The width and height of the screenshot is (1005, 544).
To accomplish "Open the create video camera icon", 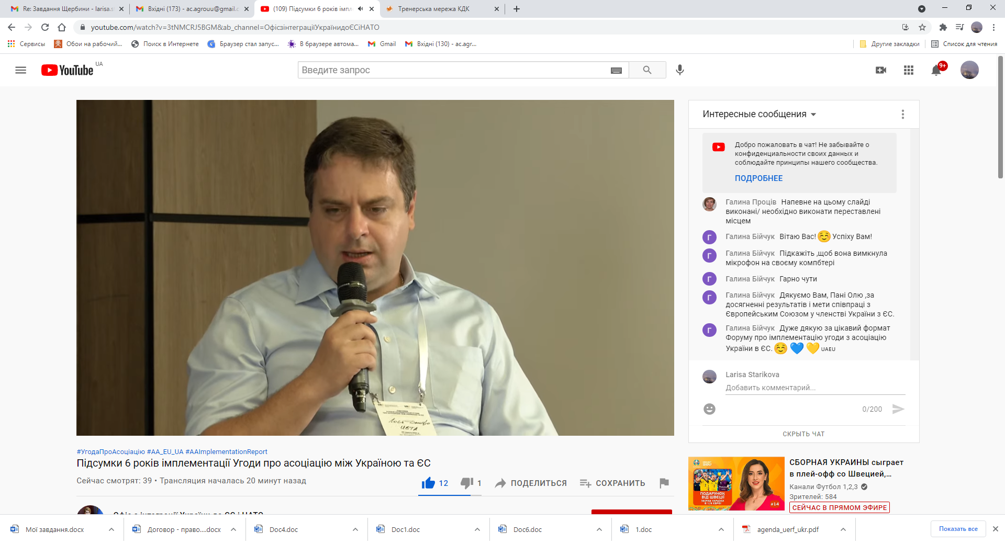I will click(881, 70).
